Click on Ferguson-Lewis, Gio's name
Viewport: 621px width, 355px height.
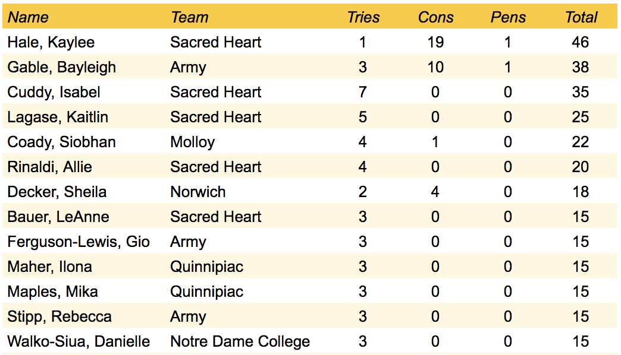coord(79,242)
